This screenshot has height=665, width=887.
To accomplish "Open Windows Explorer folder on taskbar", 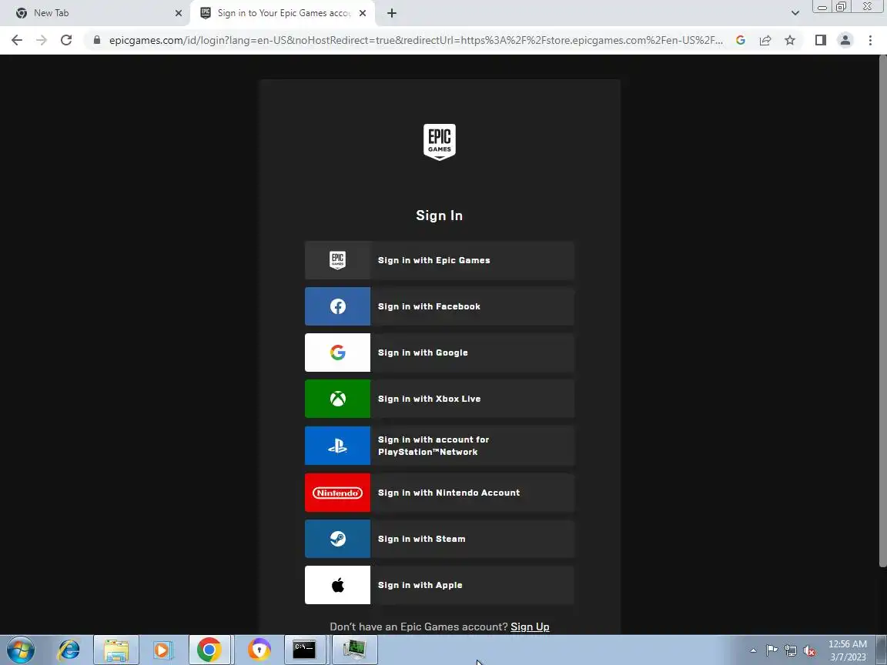I will tap(116, 650).
